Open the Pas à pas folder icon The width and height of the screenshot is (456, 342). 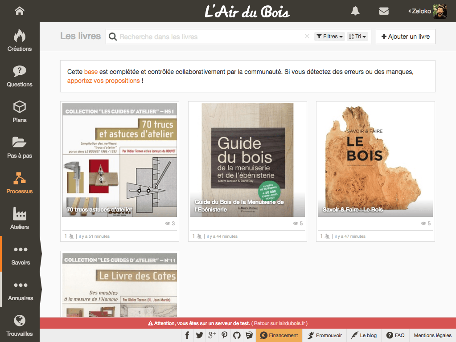(20, 142)
